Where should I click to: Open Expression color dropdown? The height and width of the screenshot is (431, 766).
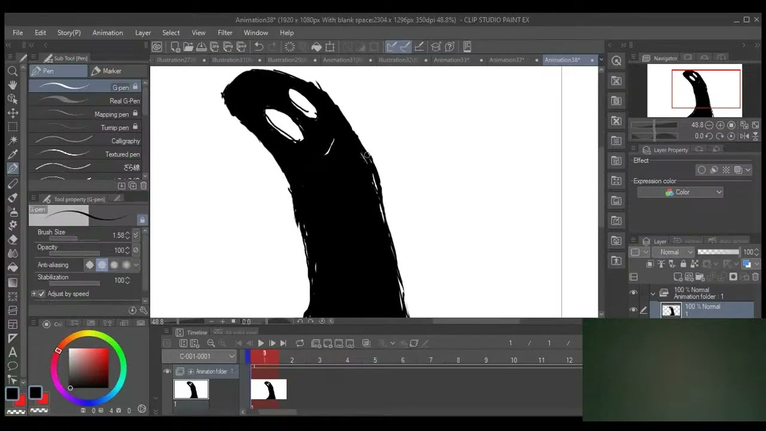click(680, 192)
